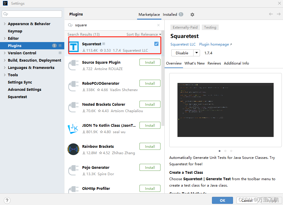Install the Source Square Plugin
The width and height of the screenshot is (283, 205).
(x=150, y=62)
